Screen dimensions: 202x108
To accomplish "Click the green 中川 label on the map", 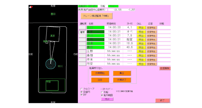I will pyautogui.click(x=60, y=66).
